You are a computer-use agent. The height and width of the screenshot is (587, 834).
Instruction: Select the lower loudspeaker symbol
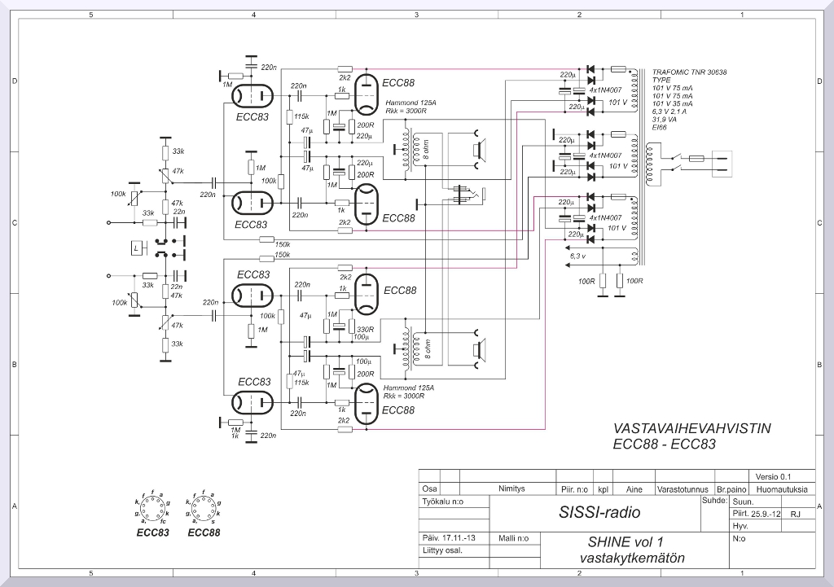tap(478, 348)
